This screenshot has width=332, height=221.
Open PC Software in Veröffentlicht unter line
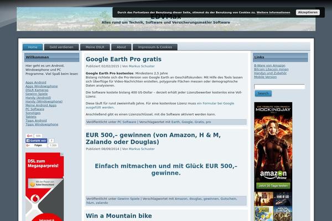point(127,122)
